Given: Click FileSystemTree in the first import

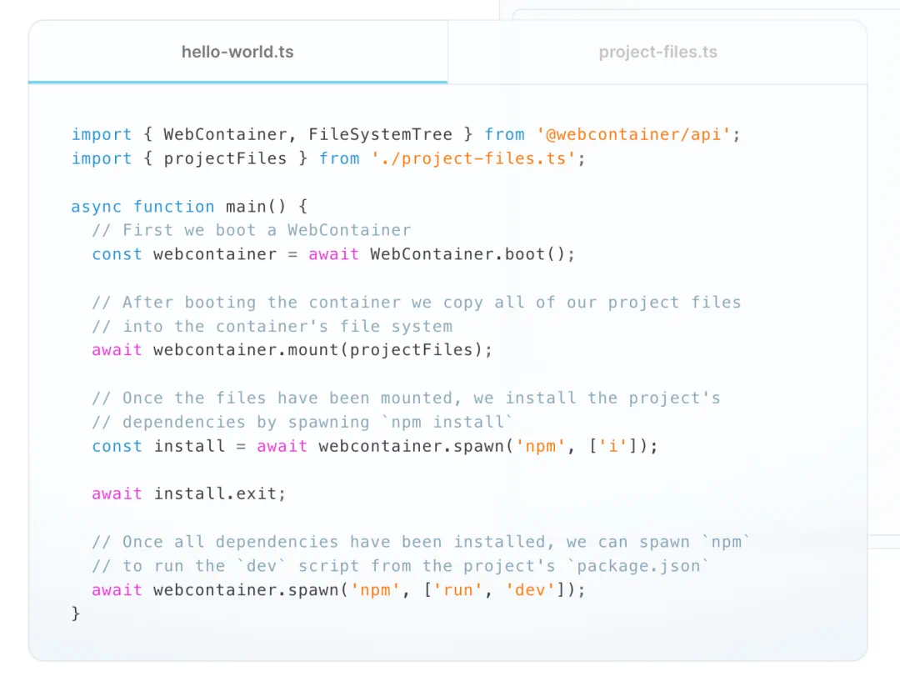Looking at the screenshot, I should click(x=380, y=134).
